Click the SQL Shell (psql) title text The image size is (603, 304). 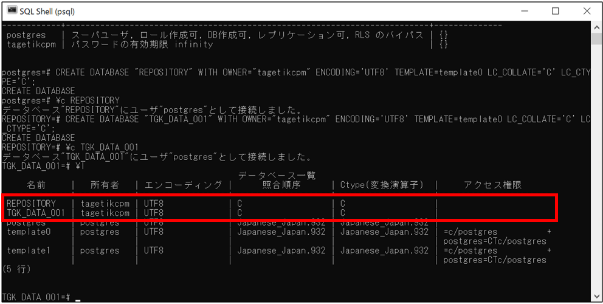point(47,12)
